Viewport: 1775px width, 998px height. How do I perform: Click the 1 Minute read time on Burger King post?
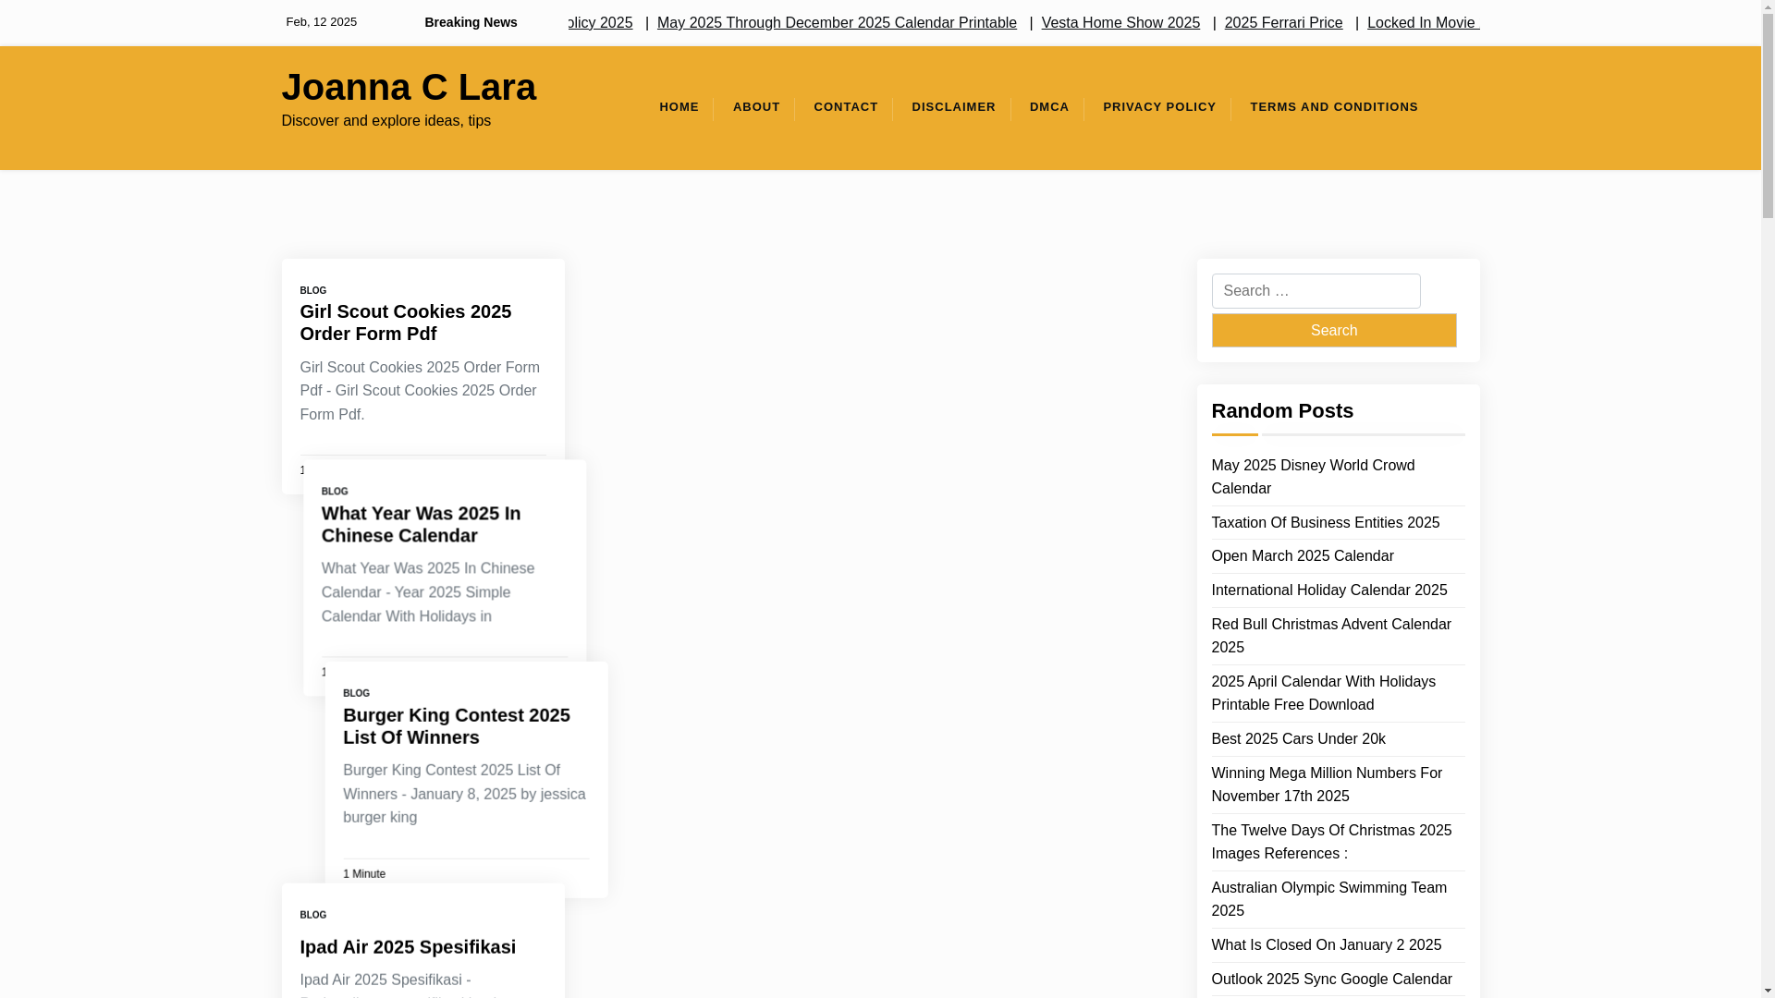[x=364, y=873]
